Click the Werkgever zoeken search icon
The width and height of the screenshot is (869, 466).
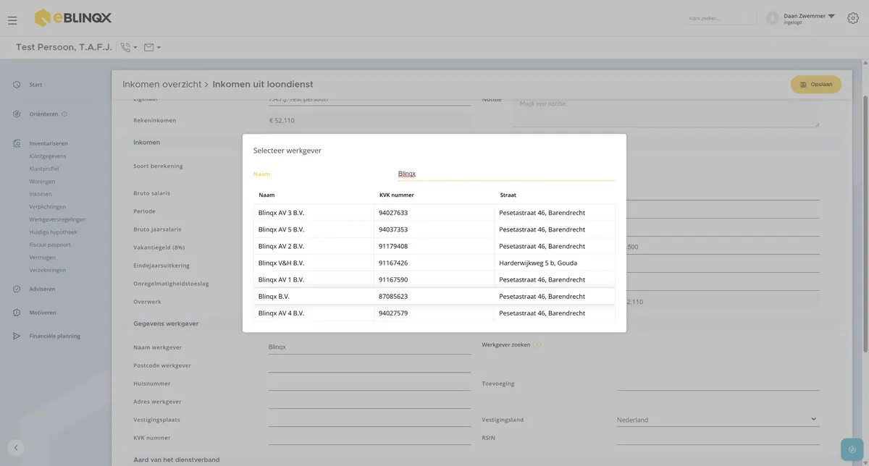click(537, 344)
